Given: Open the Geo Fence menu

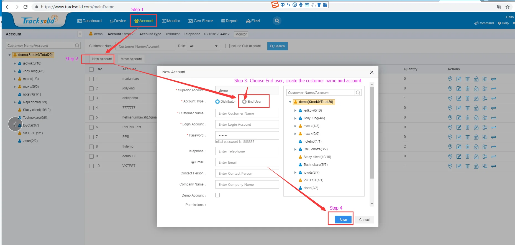Looking at the screenshot, I should click(201, 21).
